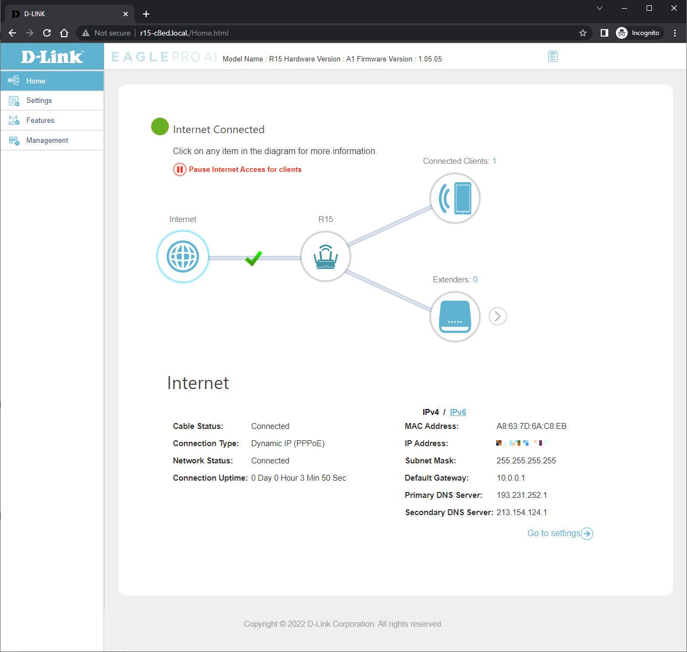Click the Default Gateway value 10.0.0.1
This screenshot has height=652, width=687.
[x=511, y=478]
